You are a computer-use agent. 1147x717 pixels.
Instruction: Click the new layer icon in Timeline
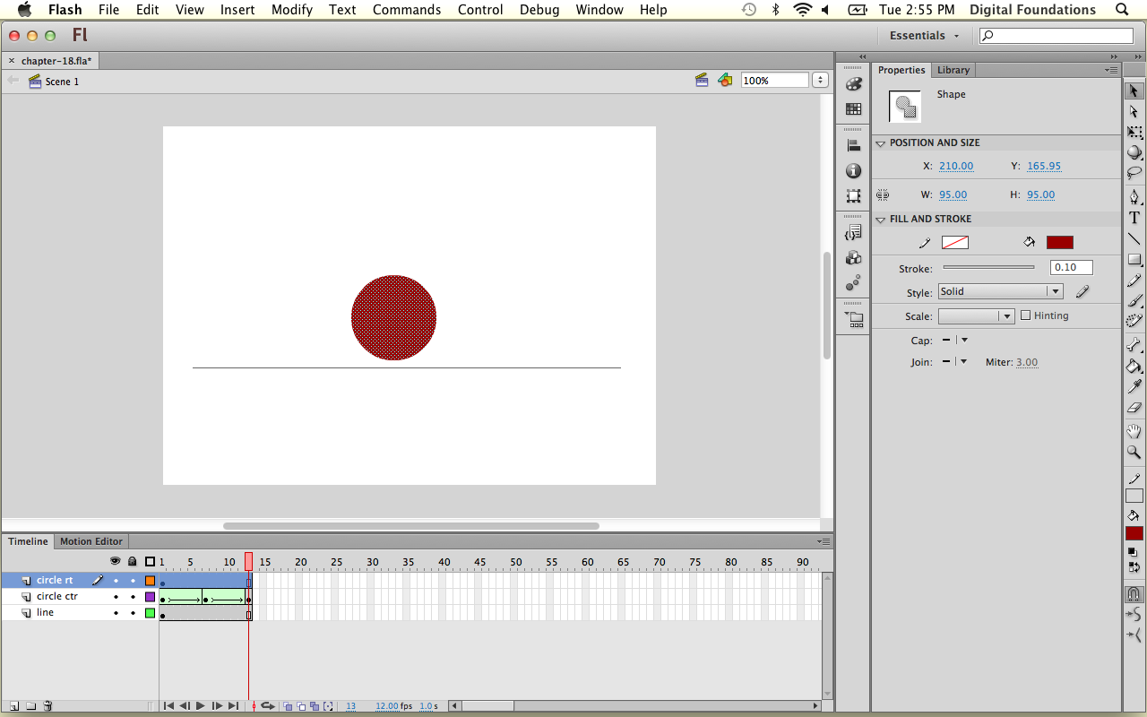(x=14, y=706)
